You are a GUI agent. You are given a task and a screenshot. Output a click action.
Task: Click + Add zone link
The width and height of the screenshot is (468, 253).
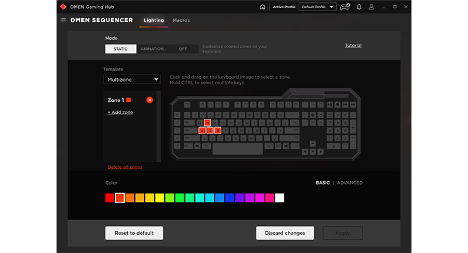(120, 112)
